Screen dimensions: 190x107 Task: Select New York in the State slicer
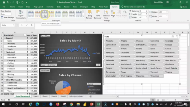112,64
